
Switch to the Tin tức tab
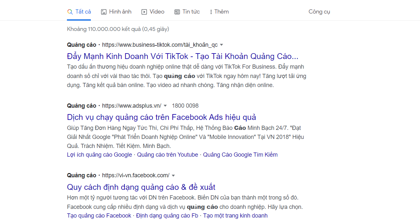pyautogui.click(x=191, y=12)
